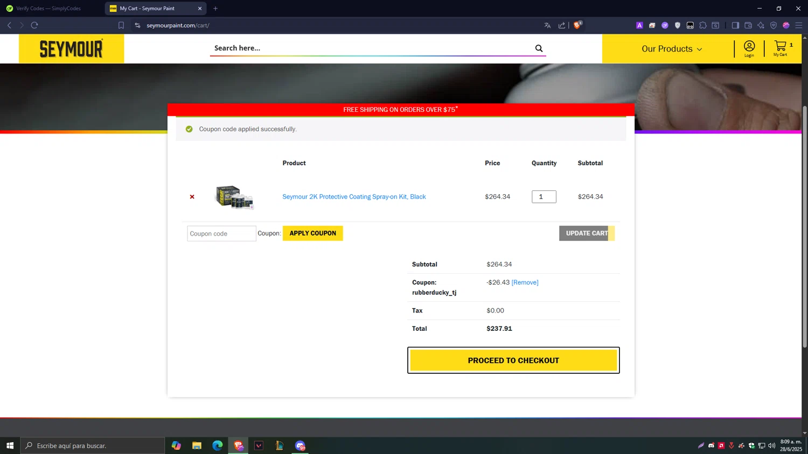Image resolution: width=808 pixels, height=454 pixels.
Task: Click 'Coupon code applied successfully.' message
Action: (248, 129)
